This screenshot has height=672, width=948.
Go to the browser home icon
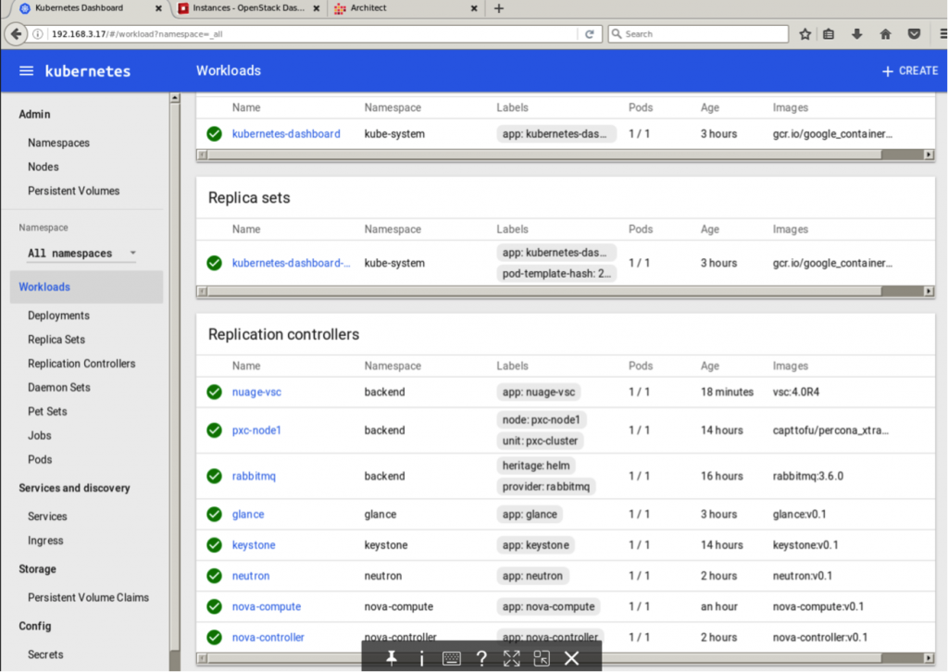(885, 34)
